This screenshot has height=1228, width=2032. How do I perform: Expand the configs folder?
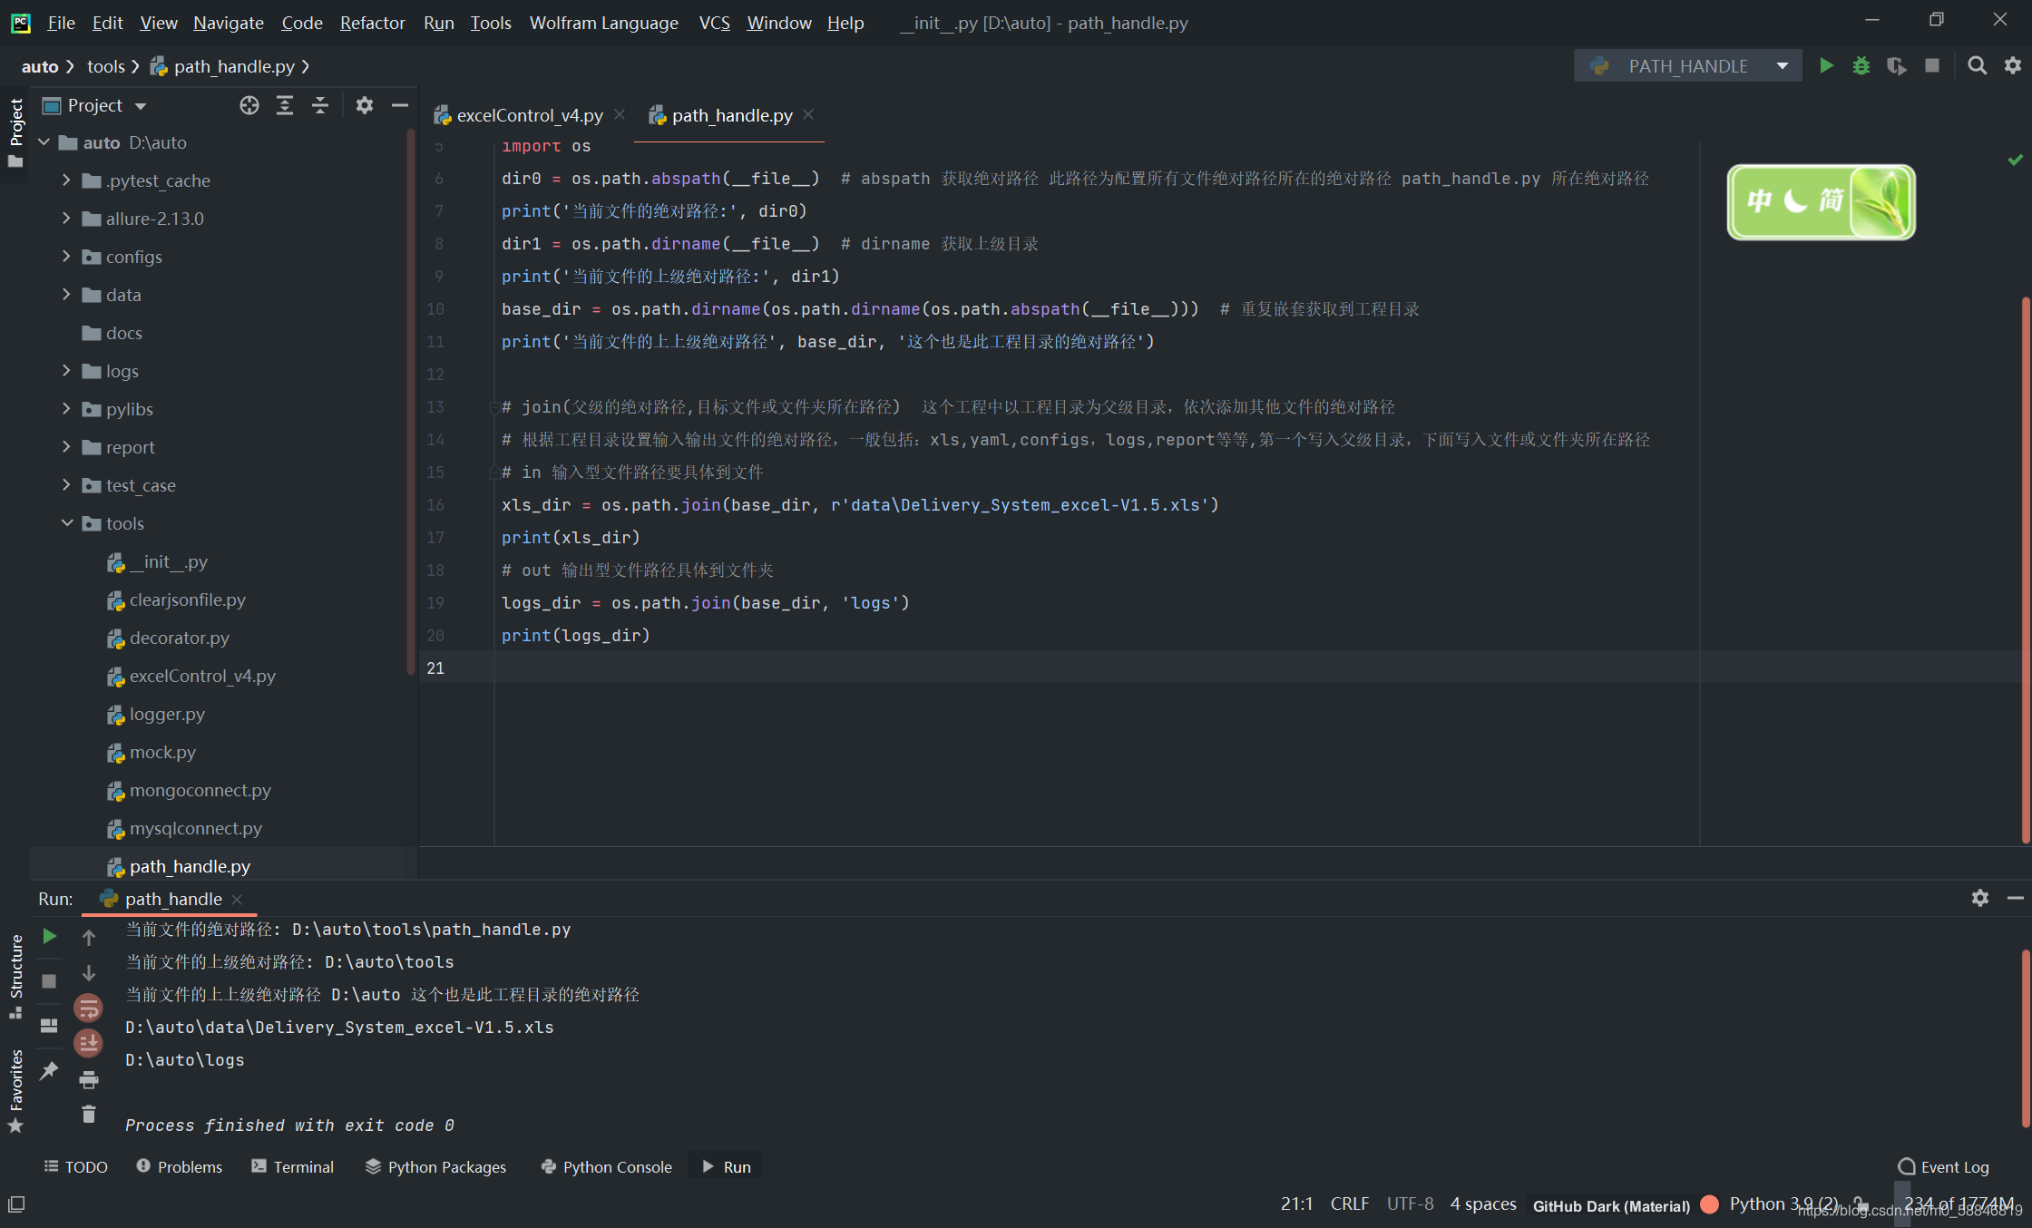(66, 257)
